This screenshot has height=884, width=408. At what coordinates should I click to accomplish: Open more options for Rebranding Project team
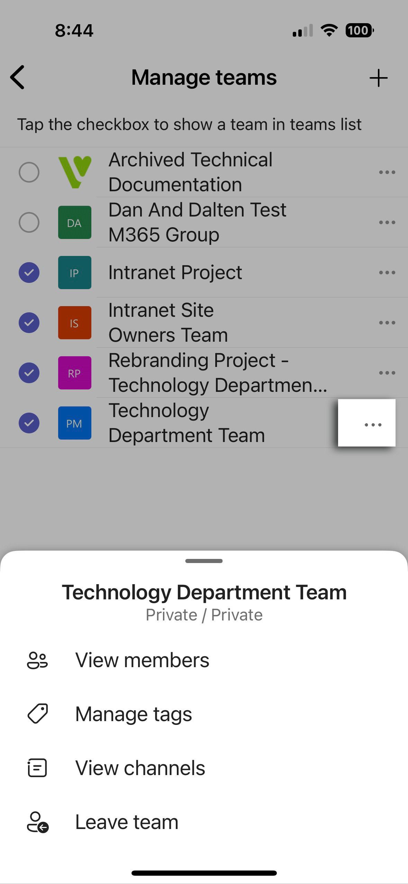point(387,373)
